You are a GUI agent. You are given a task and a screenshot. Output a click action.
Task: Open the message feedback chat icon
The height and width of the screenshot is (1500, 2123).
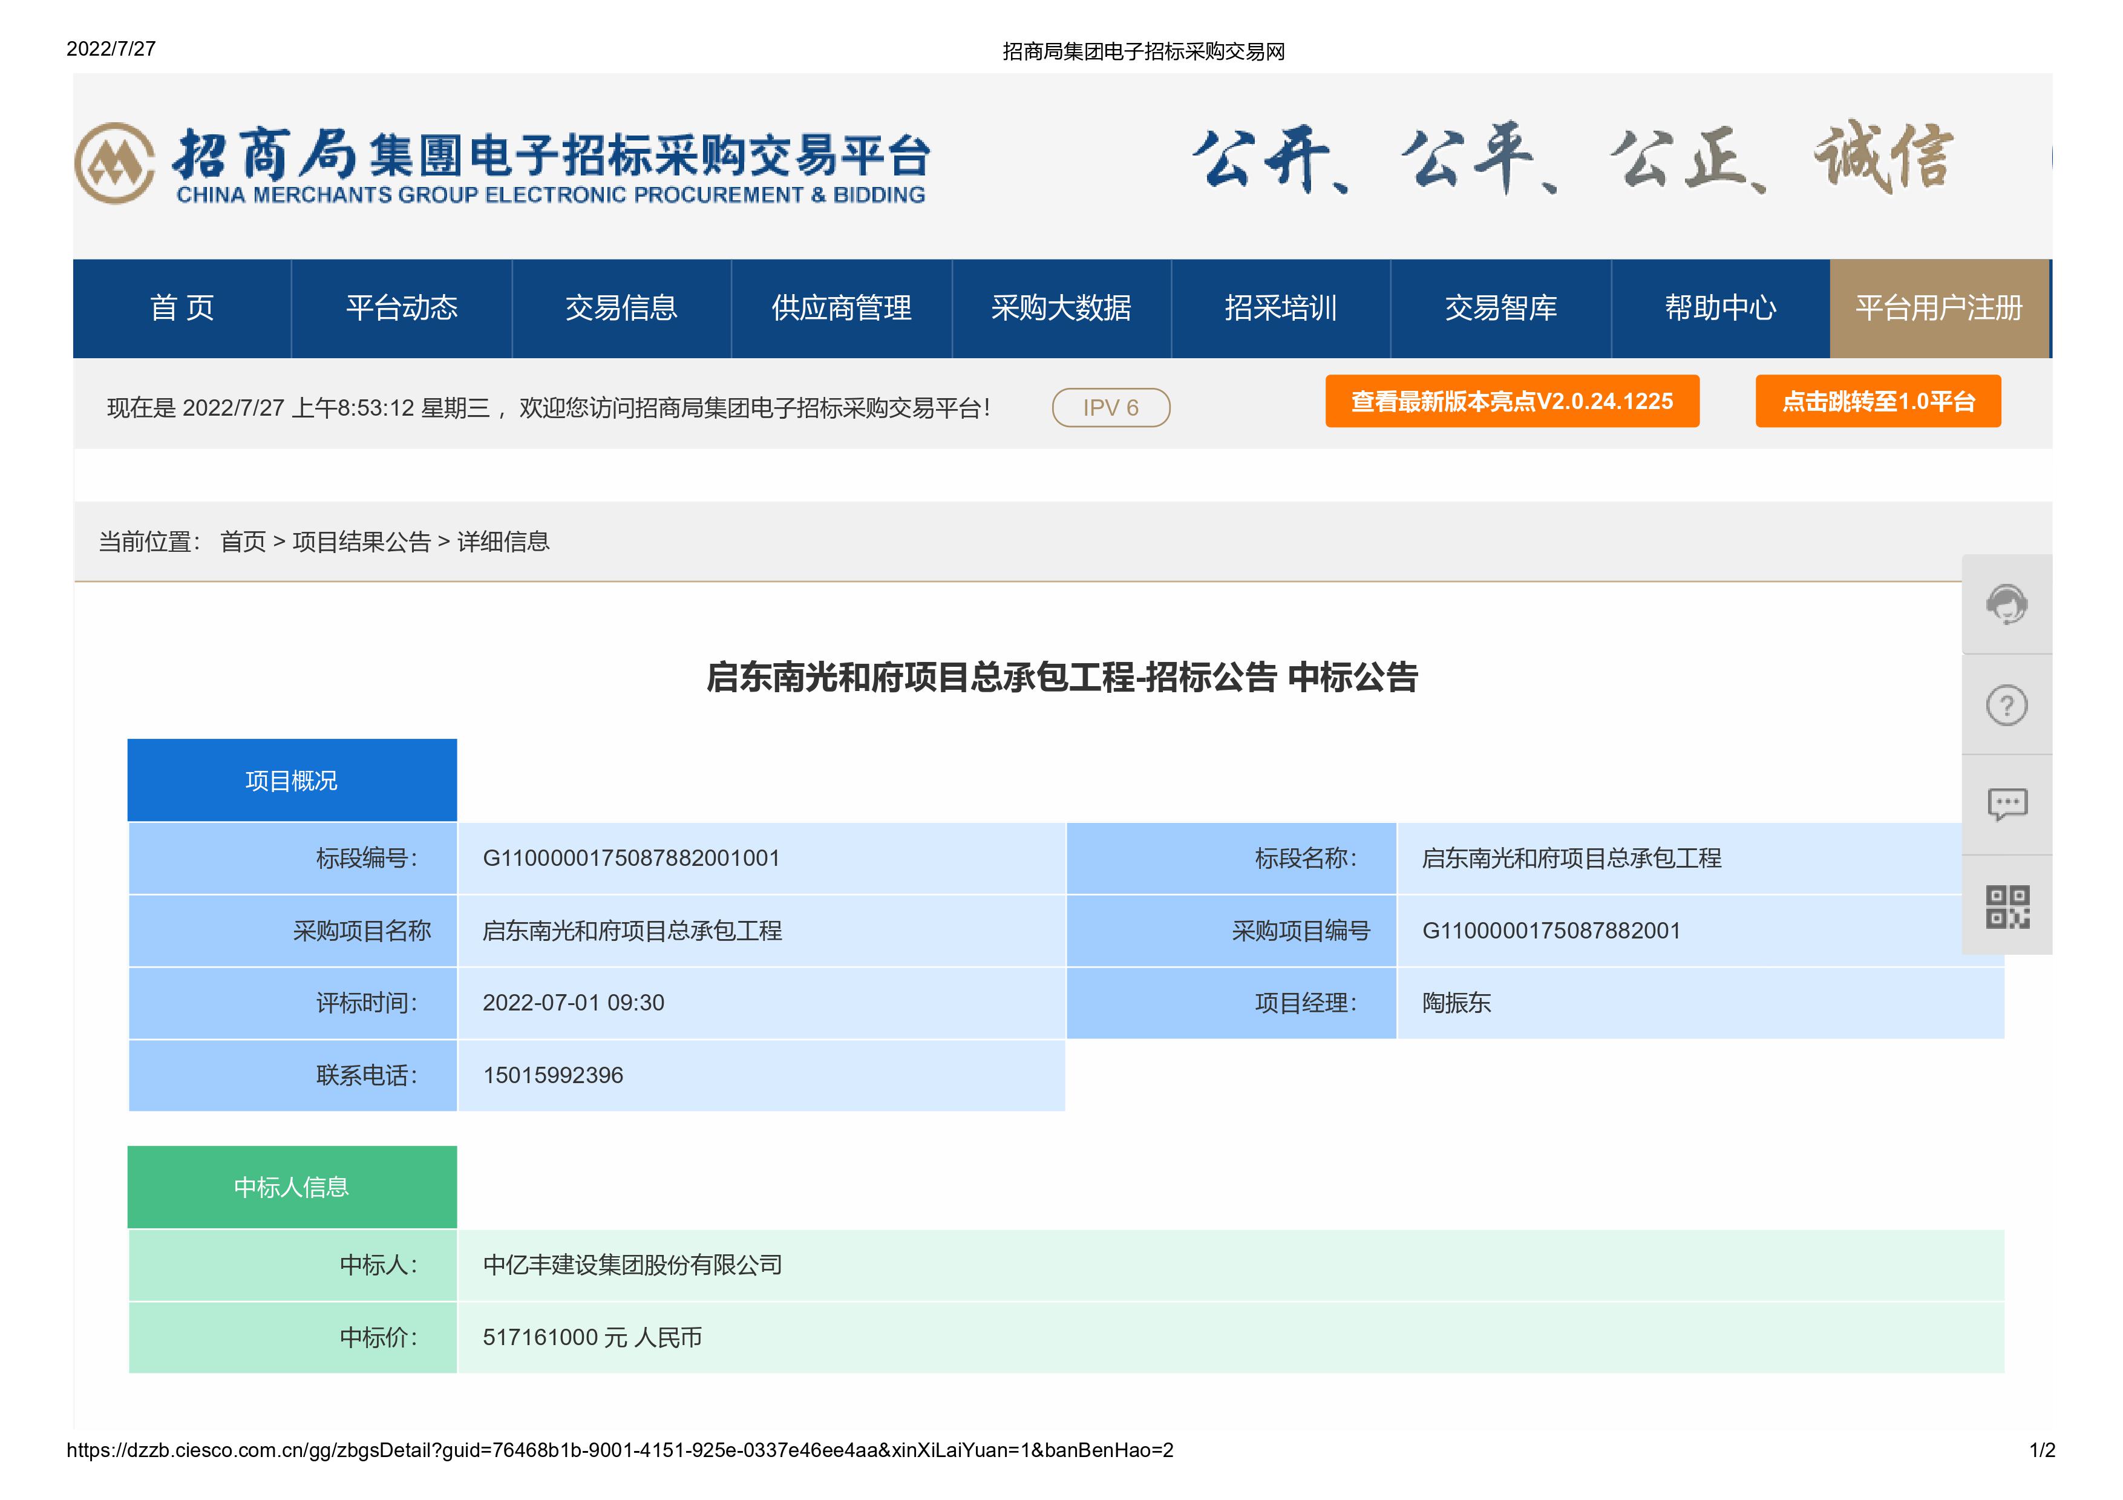click(2006, 805)
